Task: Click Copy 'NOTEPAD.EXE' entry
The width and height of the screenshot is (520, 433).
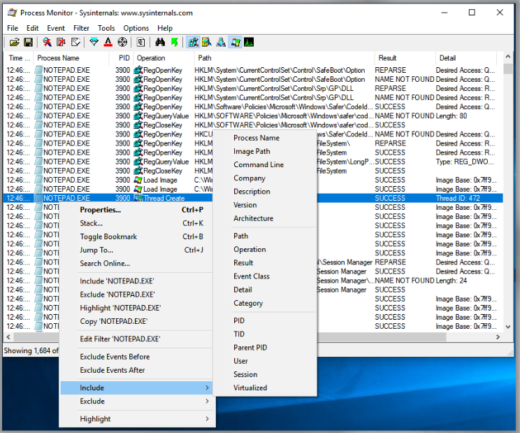Action: [136, 321]
